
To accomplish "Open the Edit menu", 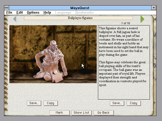I will click(x=19, y=12).
